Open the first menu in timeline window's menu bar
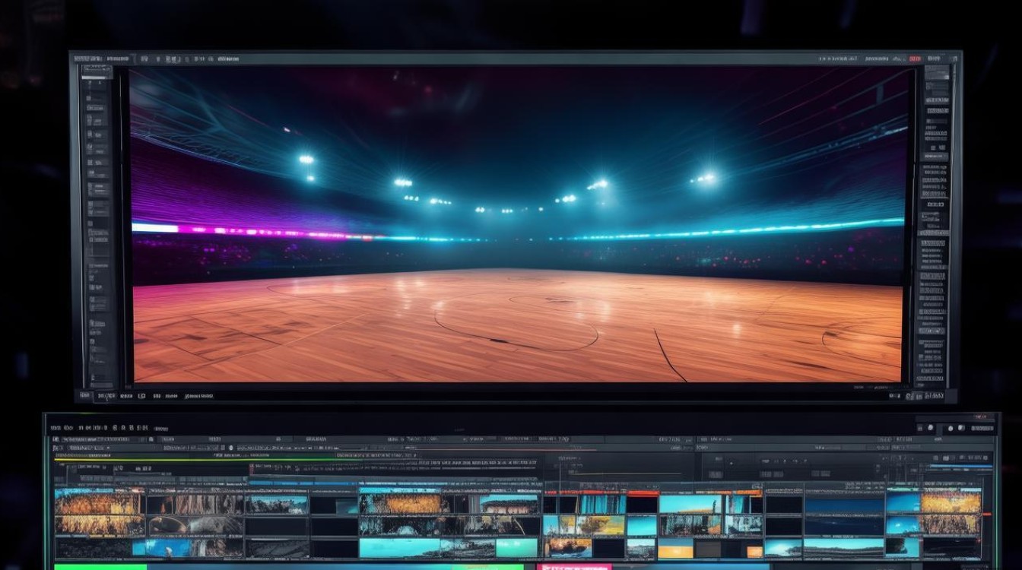The image size is (1022, 570). pos(55,428)
